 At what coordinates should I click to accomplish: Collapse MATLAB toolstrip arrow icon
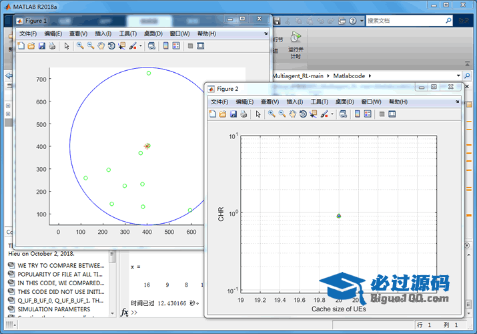467,64
